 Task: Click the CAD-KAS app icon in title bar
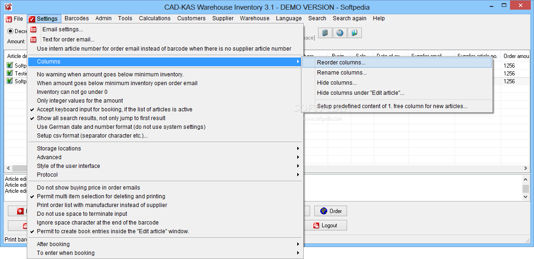(8, 7)
